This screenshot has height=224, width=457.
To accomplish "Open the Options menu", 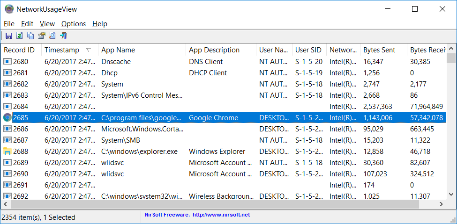I will (x=74, y=24).
